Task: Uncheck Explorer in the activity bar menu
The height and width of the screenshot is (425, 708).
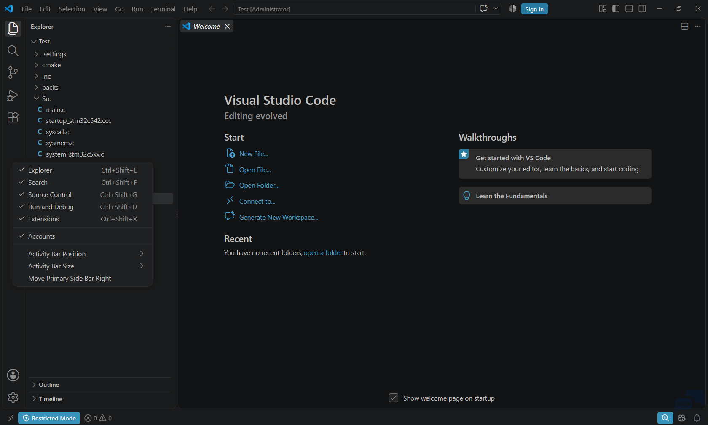Action: point(83,170)
